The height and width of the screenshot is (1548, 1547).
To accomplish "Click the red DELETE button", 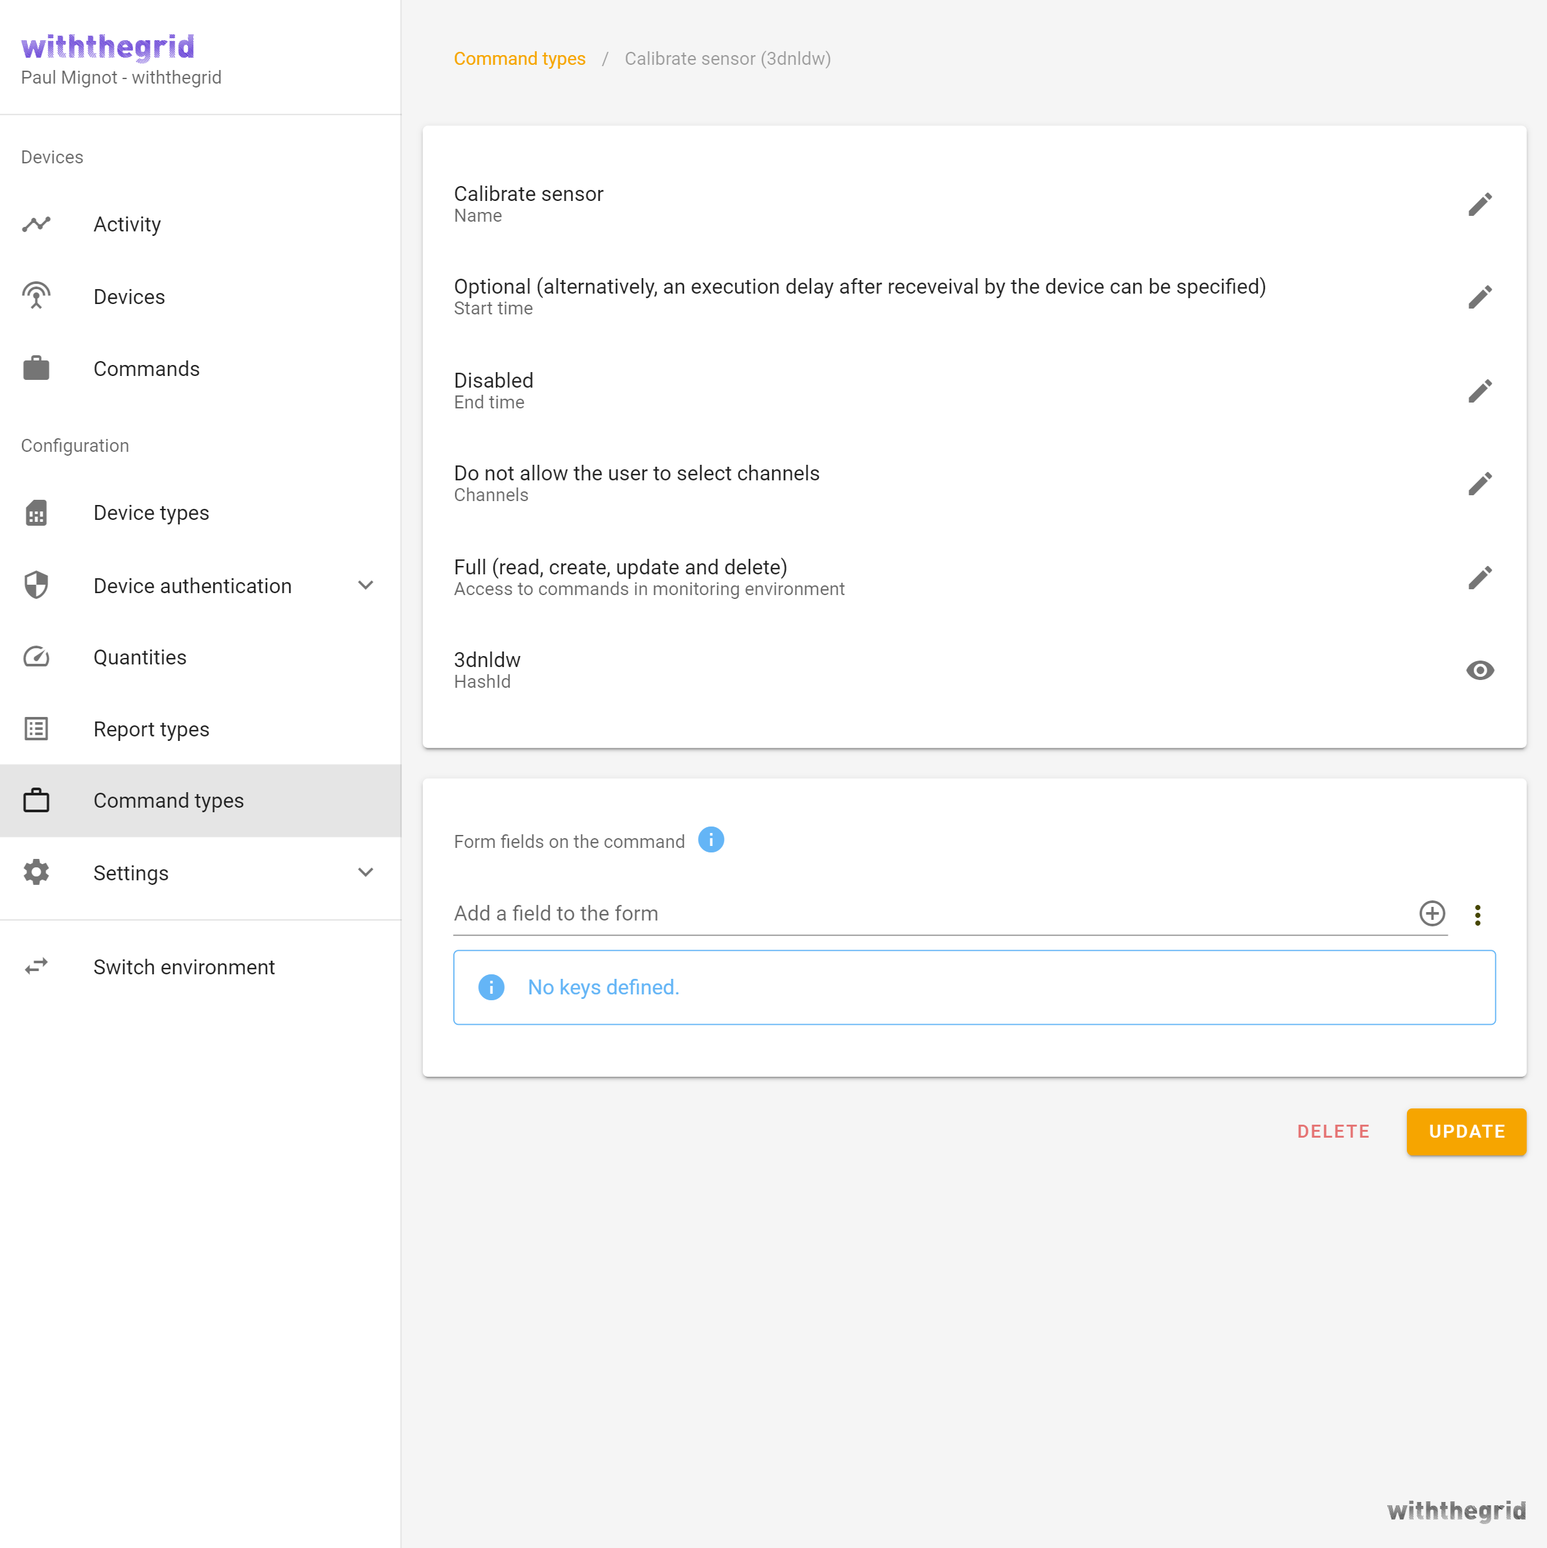I will click(1333, 1131).
